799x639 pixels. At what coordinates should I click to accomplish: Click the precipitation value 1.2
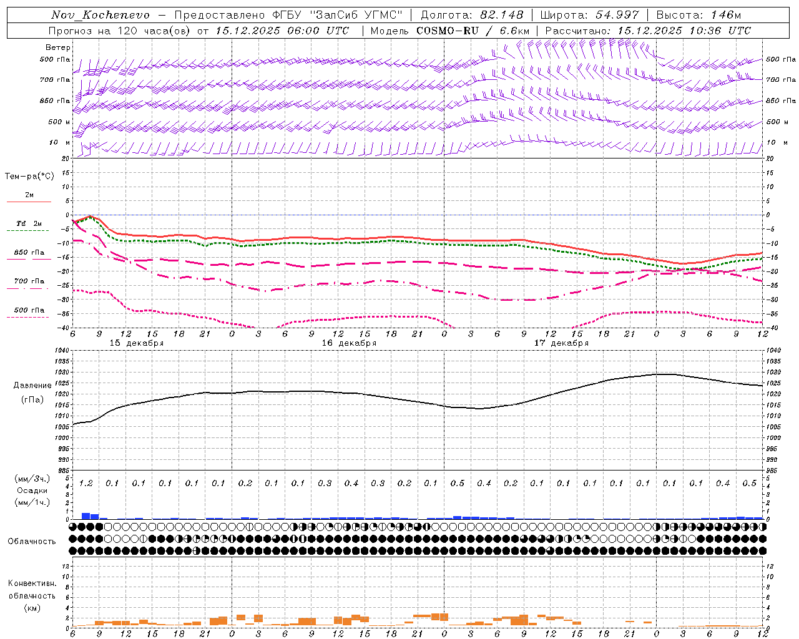click(x=86, y=484)
